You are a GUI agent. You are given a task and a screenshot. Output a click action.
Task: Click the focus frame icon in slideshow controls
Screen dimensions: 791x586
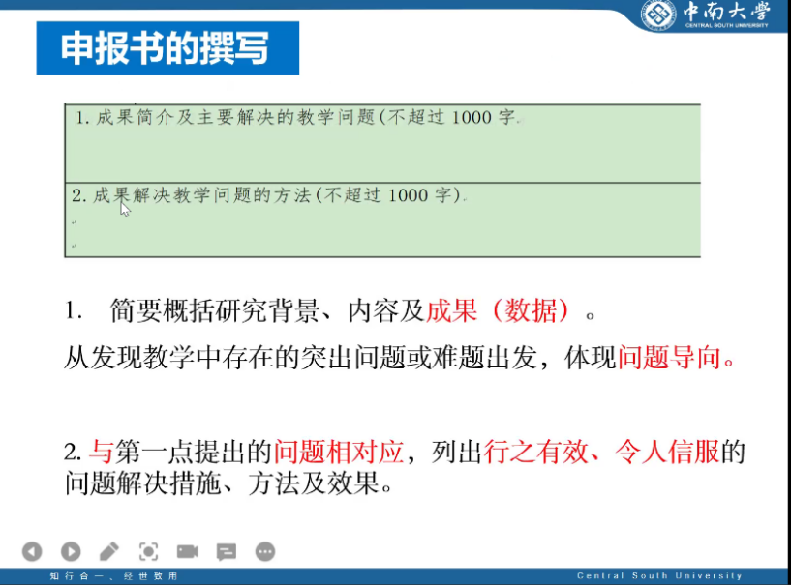coord(148,551)
